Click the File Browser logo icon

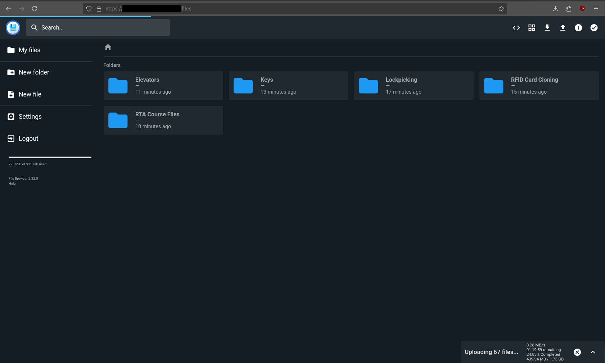tap(13, 27)
